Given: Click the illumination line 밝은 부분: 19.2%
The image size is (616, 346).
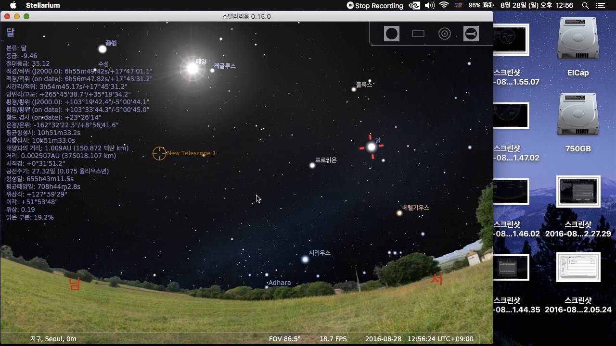Looking at the screenshot, I should coord(30,217).
